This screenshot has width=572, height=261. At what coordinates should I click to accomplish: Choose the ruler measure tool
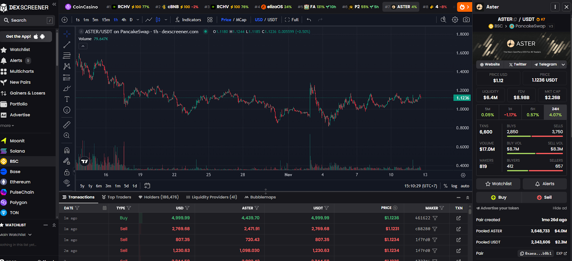pos(67,125)
